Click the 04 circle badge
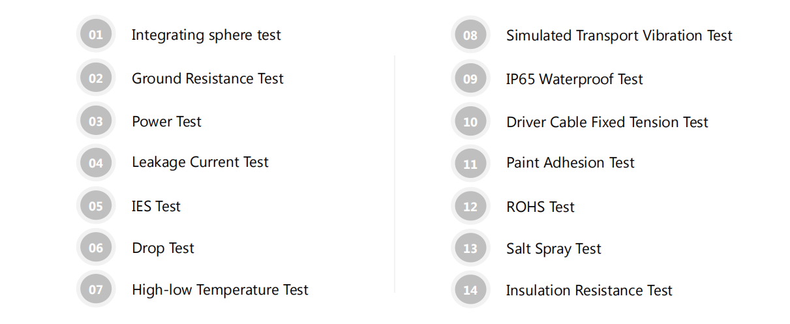The image size is (790, 324). tap(96, 162)
